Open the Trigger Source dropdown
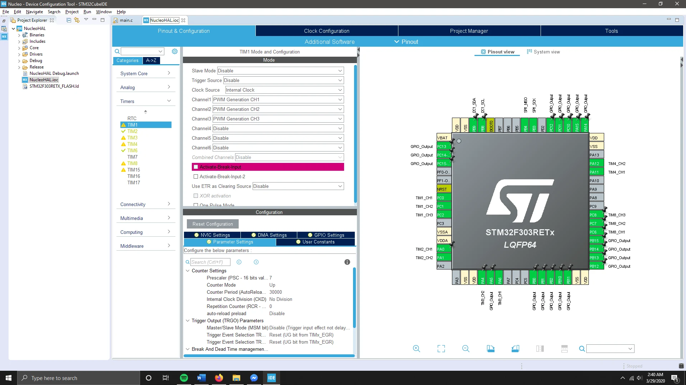 click(283, 80)
